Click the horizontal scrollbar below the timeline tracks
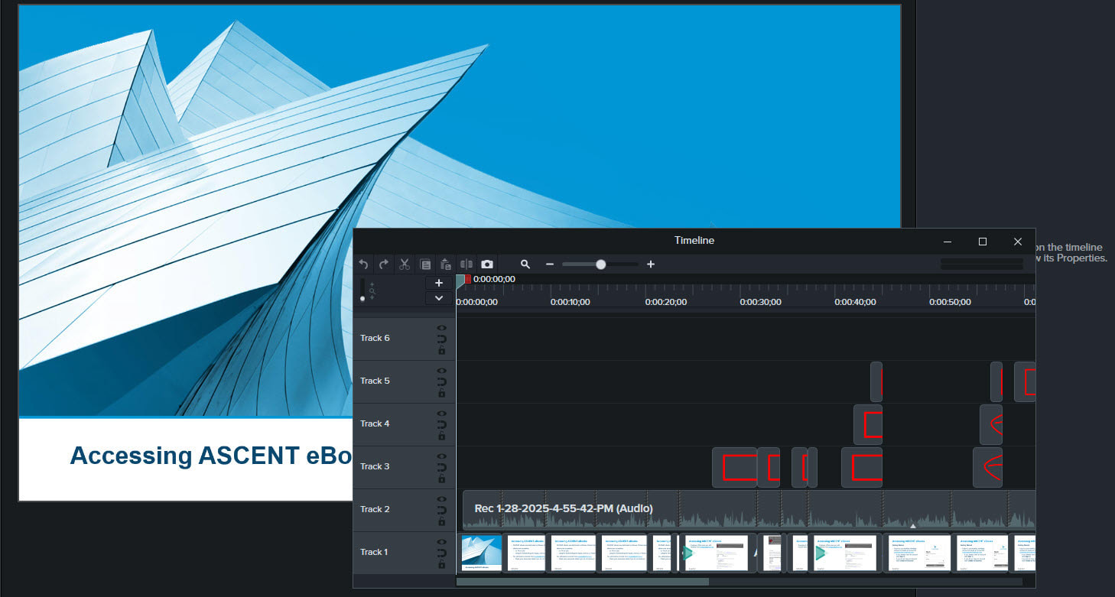 pyautogui.click(x=583, y=582)
